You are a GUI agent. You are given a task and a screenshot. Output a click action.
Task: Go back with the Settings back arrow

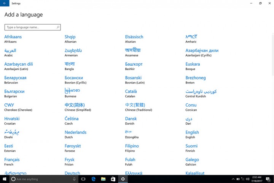point(5,3)
